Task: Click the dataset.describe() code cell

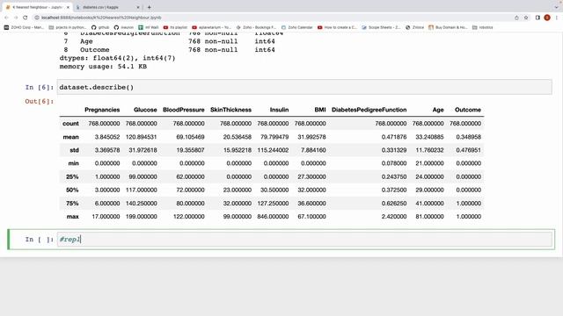Action: click(x=304, y=87)
